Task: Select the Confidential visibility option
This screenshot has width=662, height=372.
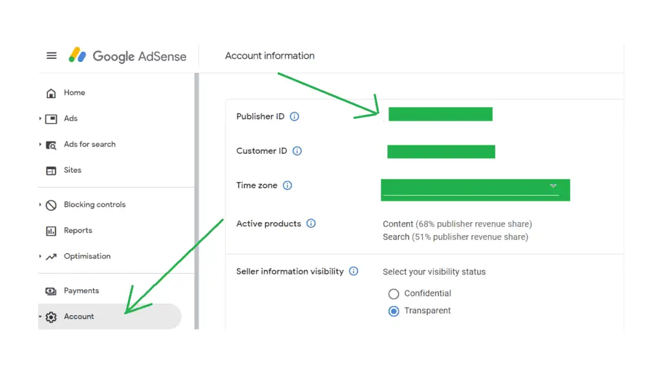Action: [x=394, y=293]
